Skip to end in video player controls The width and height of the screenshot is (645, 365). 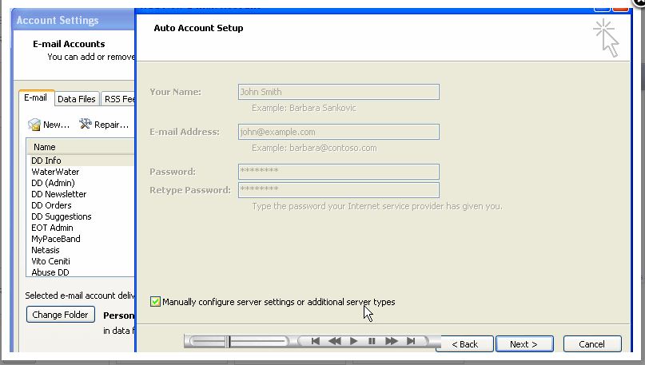tap(411, 341)
